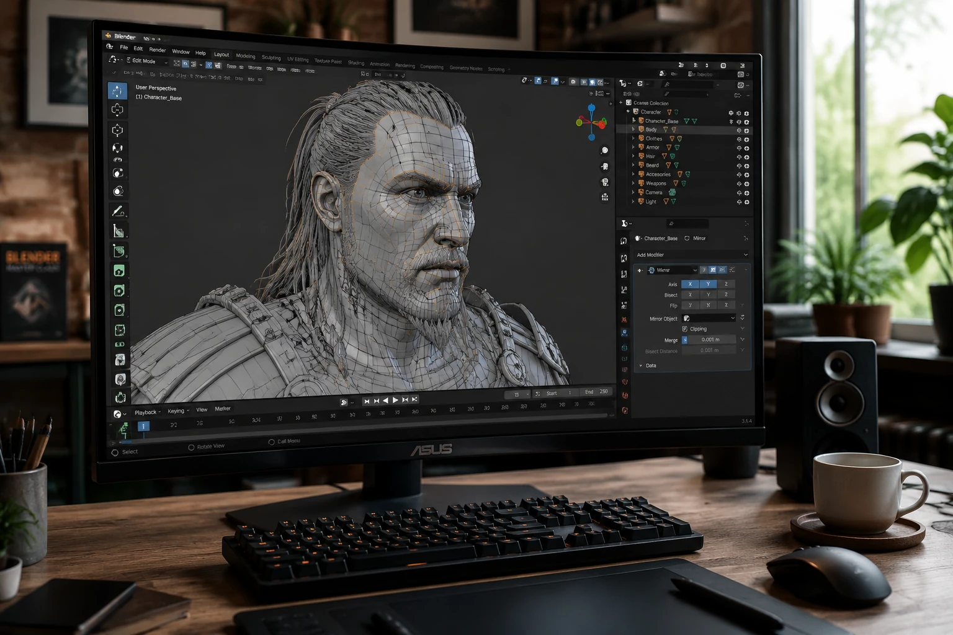Select the Beard item in outliner
Viewport: 953px width, 635px height.
point(652,166)
